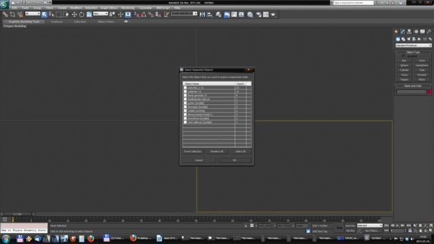Screen dimensions: 434x244
Task: Click the object color swatch
Action: [429, 91]
